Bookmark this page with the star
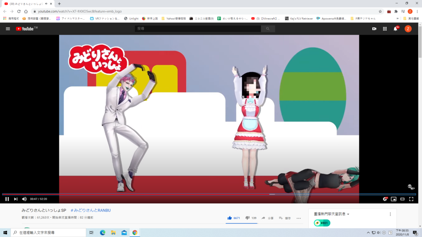422x237 pixels. 380,11
